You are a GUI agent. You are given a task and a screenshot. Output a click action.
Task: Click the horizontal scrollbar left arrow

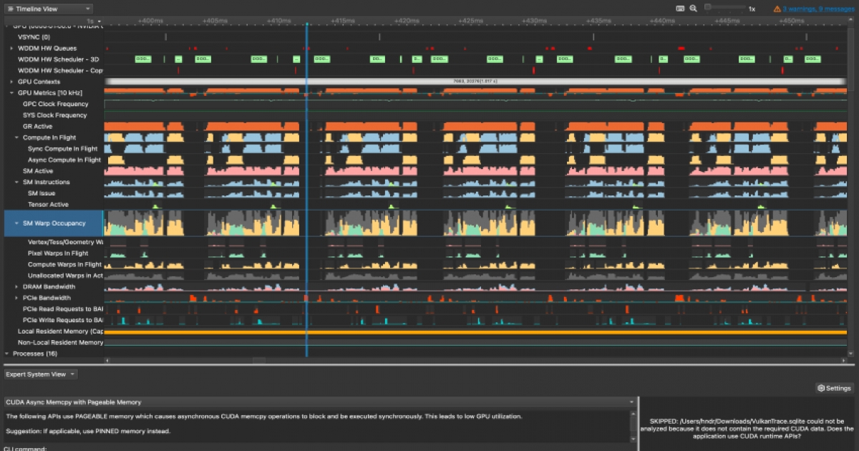108,362
